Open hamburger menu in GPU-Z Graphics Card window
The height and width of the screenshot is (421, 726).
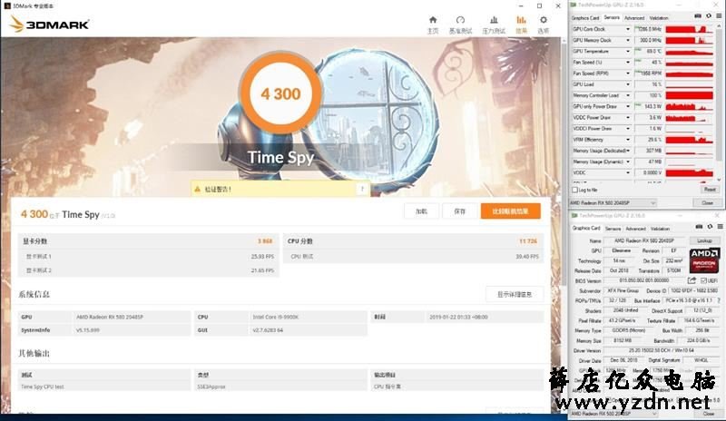[x=720, y=227]
